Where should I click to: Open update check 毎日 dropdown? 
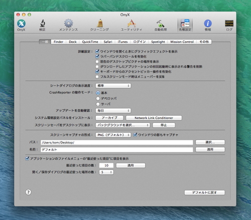(x=113, y=110)
